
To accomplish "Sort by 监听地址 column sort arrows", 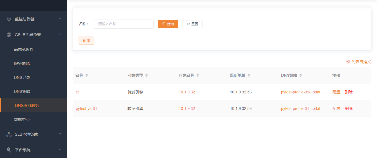I will 249,76.
